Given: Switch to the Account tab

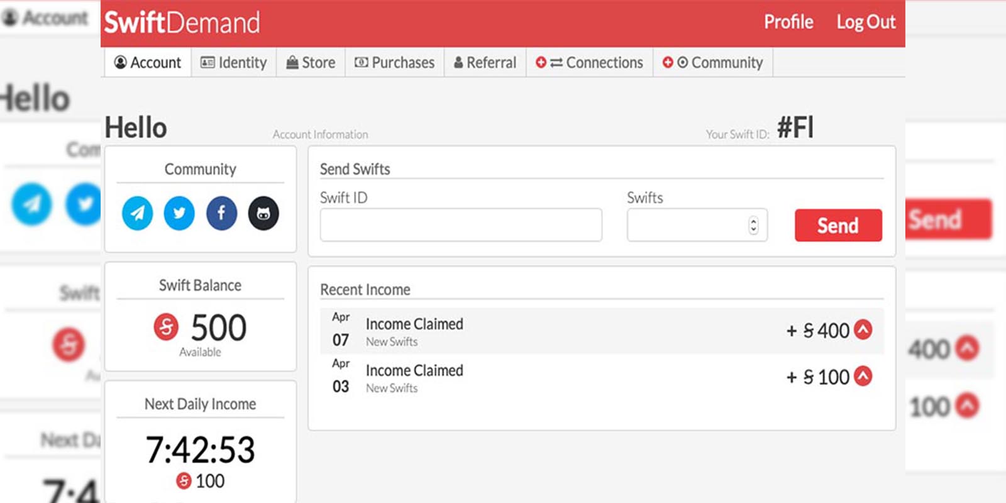Looking at the screenshot, I should pos(148,63).
